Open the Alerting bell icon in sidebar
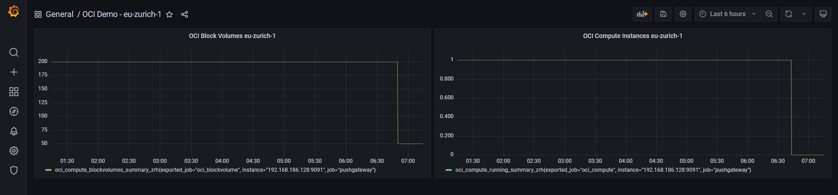Image resolution: width=838 pixels, height=195 pixels. coord(14,131)
